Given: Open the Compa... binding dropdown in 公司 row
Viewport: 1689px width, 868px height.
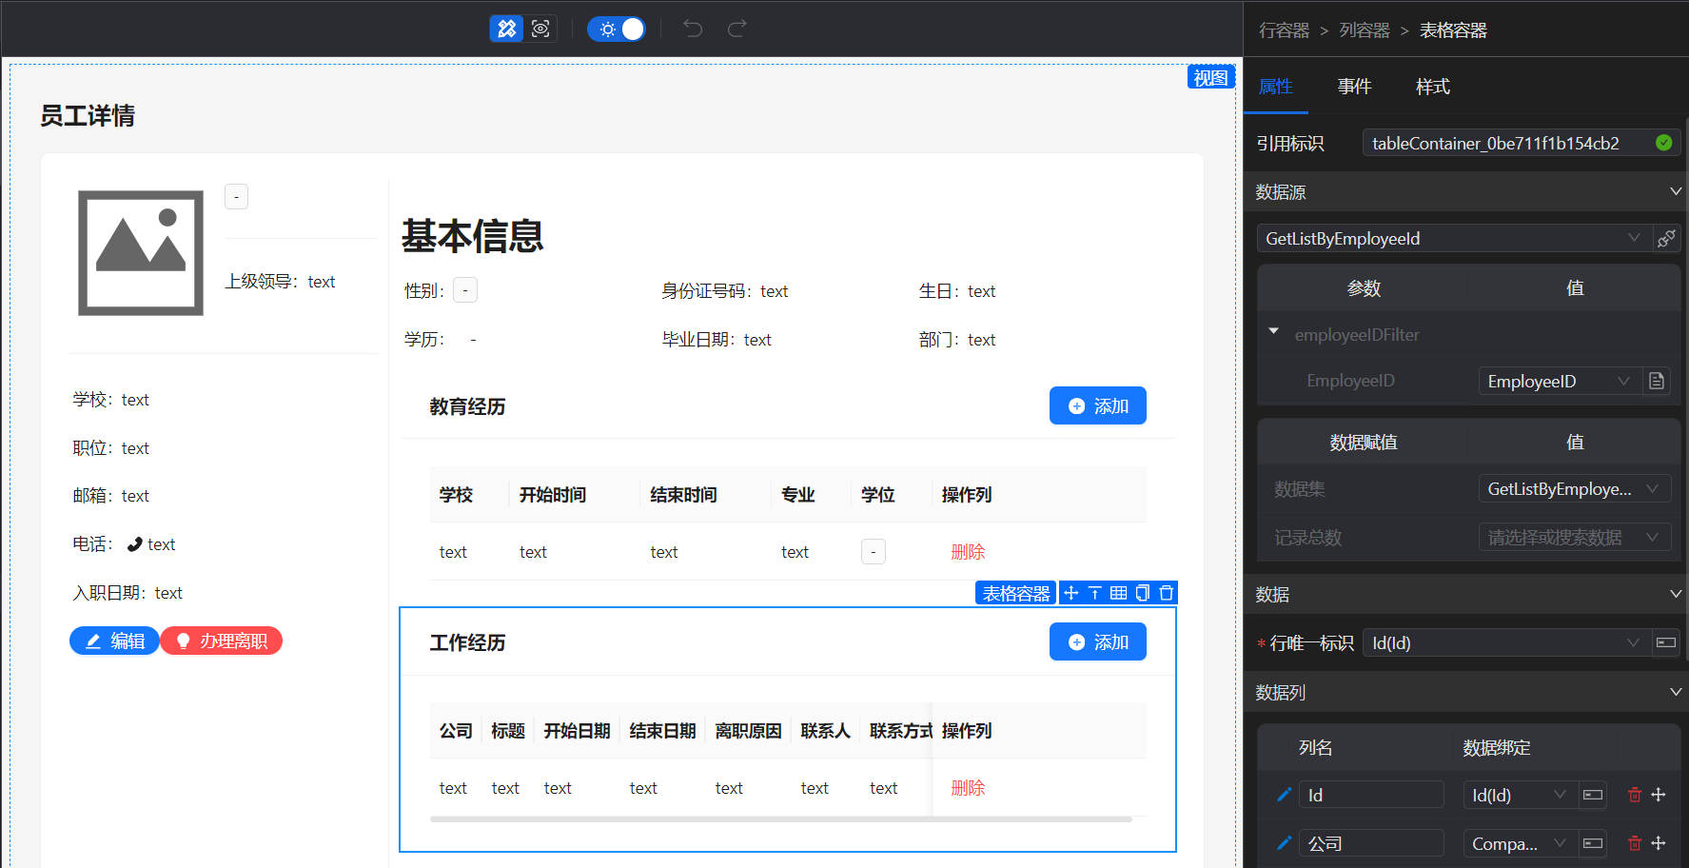Looking at the screenshot, I should [x=1521, y=843].
